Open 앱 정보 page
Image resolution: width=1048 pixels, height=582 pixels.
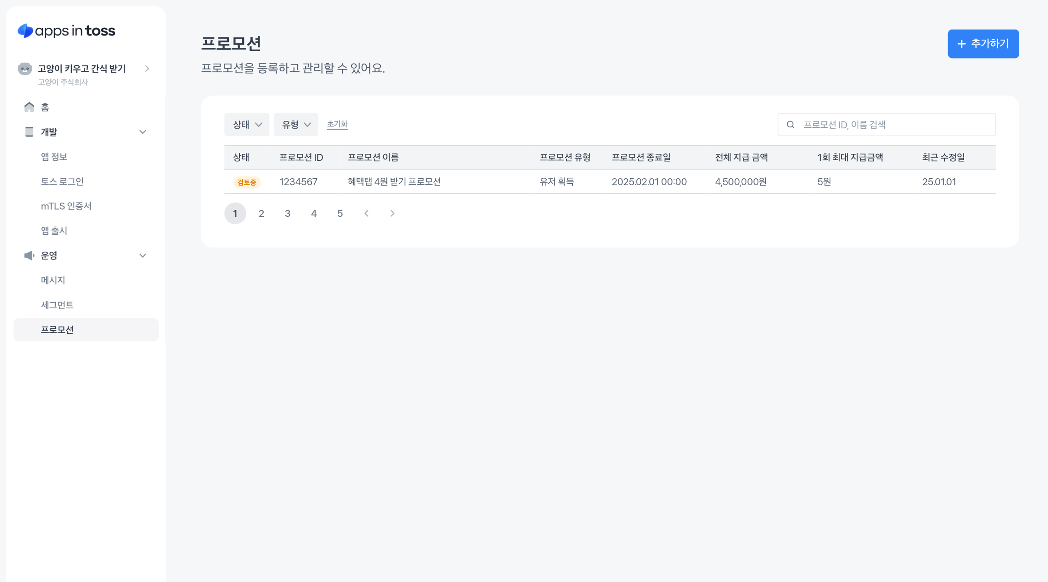click(54, 156)
